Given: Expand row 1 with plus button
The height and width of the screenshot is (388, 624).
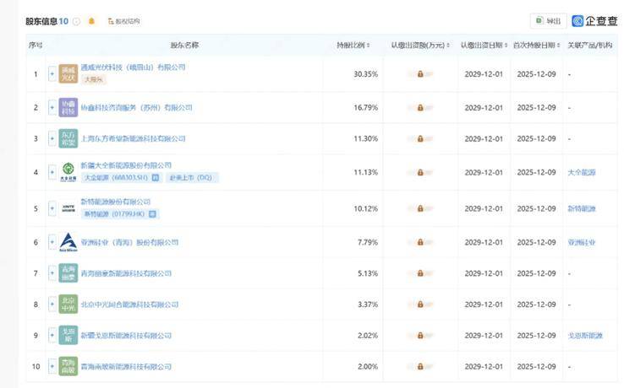Looking at the screenshot, I should point(52,75).
